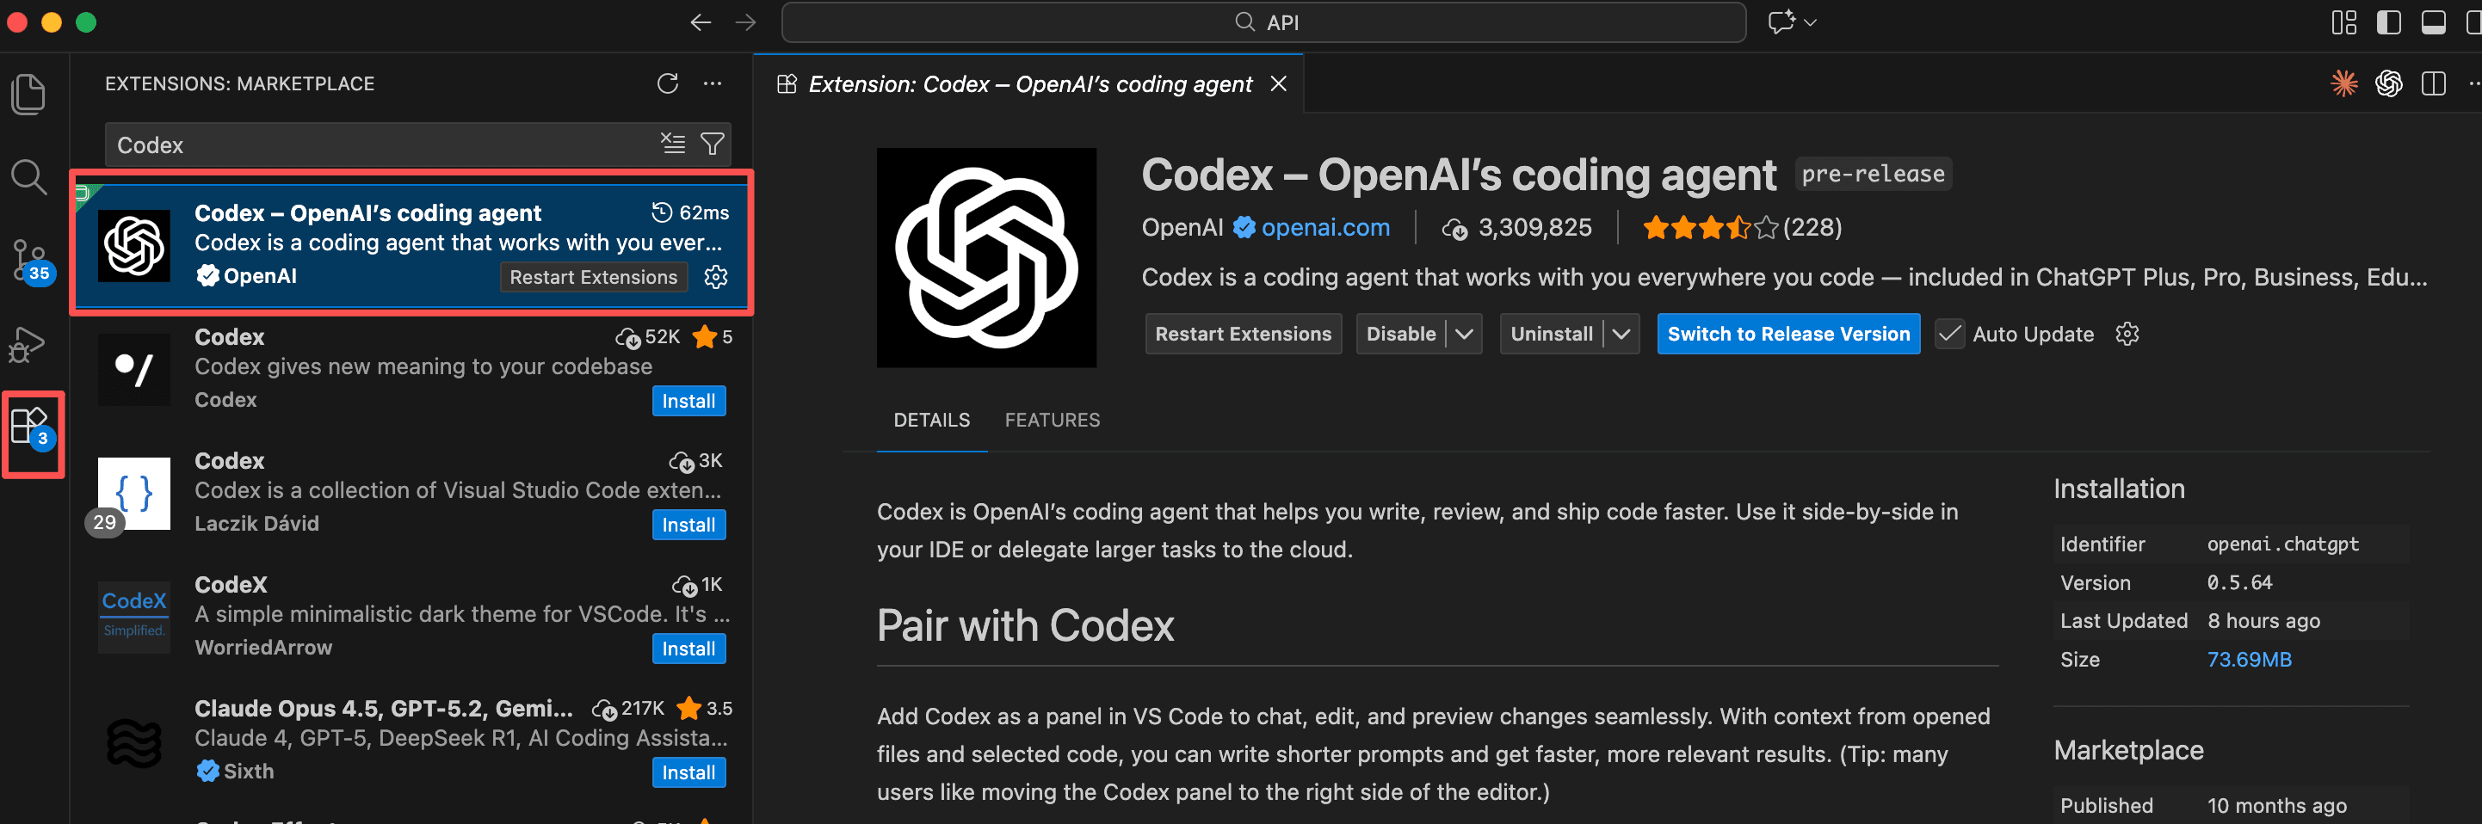2482x824 pixels.
Task: Click the large OpenAI extension logo
Action: pyautogui.click(x=985, y=257)
